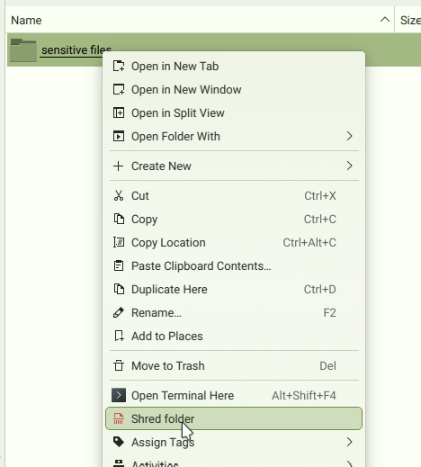Viewport: 421px width, 467px height.
Task: Expand the Create New submenu arrow
Action: point(349,166)
